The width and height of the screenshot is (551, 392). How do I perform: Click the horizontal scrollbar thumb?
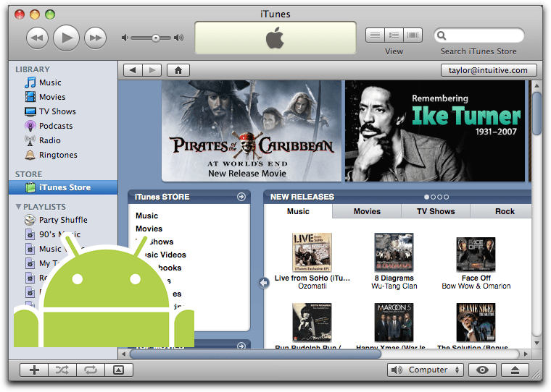click(255, 354)
